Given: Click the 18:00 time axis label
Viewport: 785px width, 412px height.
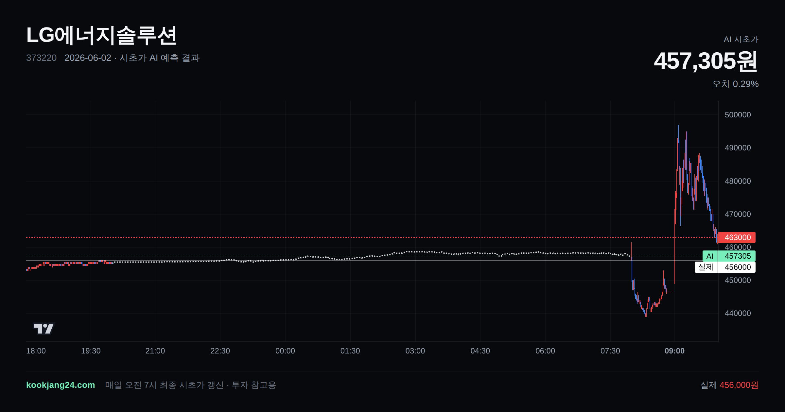Looking at the screenshot, I should pyautogui.click(x=36, y=351).
